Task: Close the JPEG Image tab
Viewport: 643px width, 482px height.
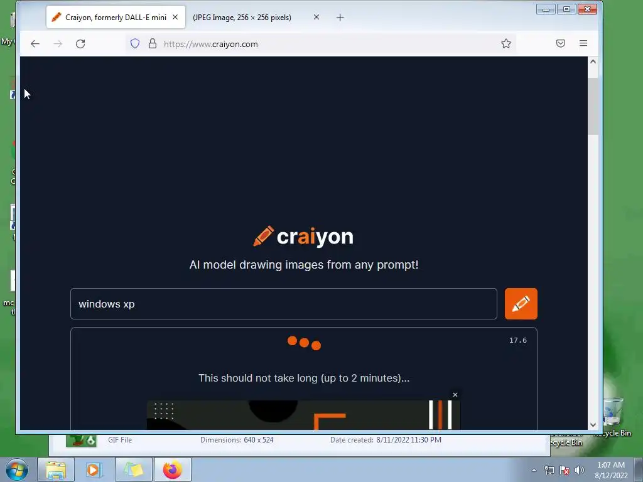Action: 316,17
